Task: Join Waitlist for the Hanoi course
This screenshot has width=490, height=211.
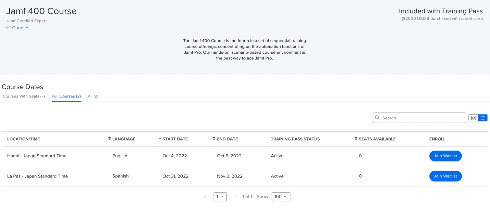Action: (445, 156)
